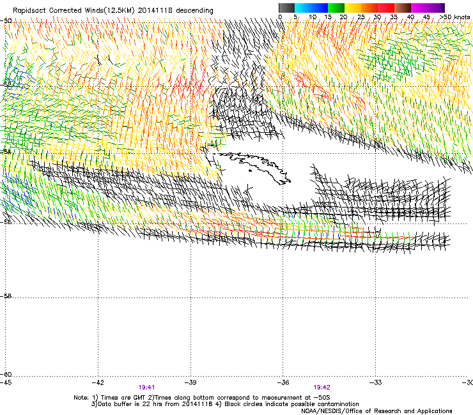Click the 'Data buffer is 22 hrs' note
Screen dimensions: 473x415
[x=152, y=404]
